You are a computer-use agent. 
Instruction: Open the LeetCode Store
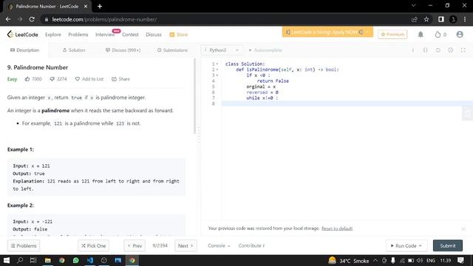coord(179,35)
